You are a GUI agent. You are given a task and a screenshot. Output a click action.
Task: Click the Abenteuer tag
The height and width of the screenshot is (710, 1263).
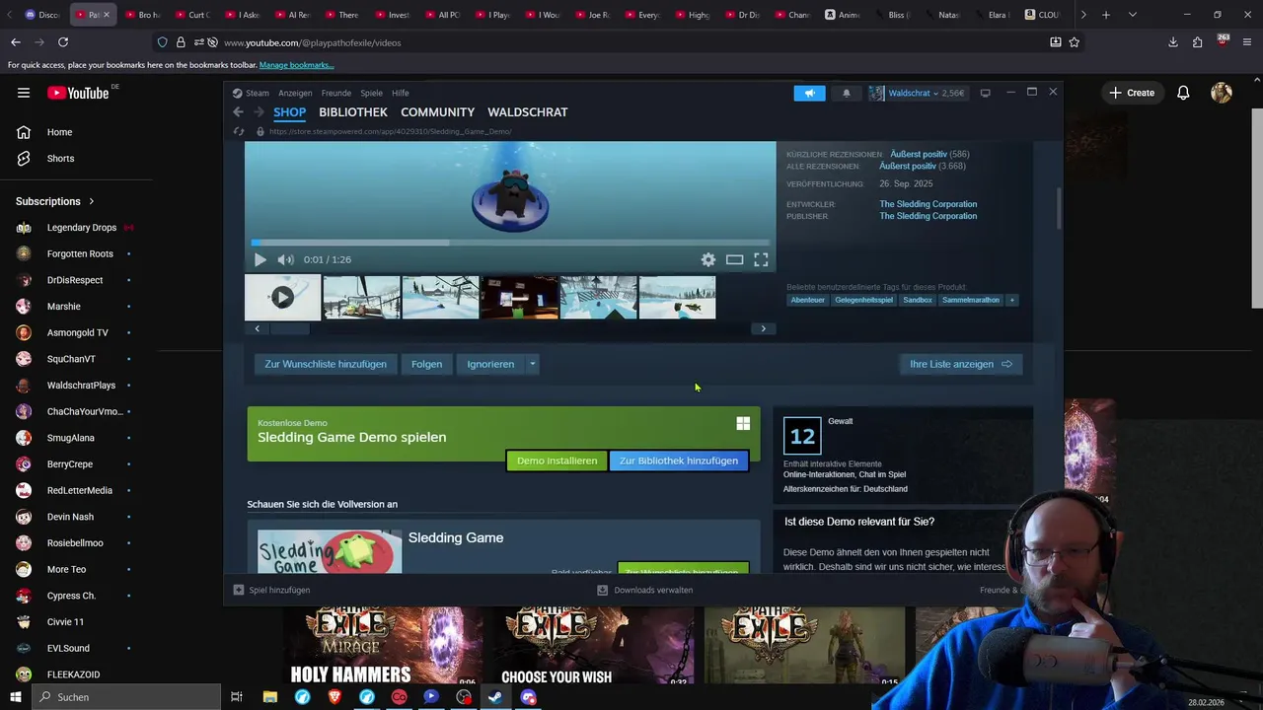coord(807,300)
